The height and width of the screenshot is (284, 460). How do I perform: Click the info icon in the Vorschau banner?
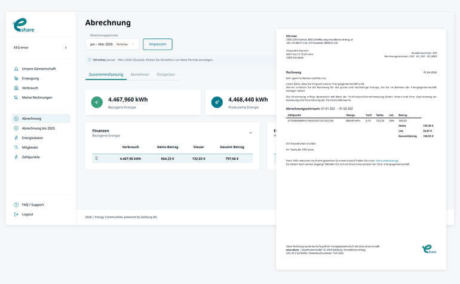90,60
